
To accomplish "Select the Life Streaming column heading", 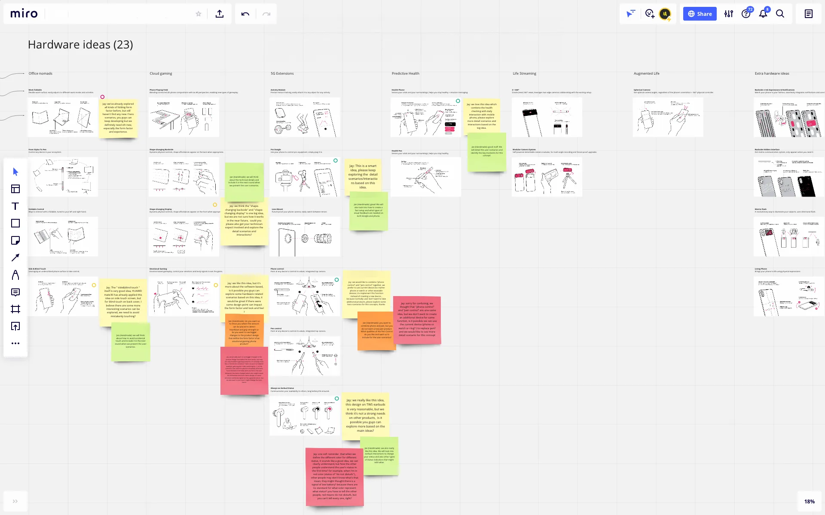I will [x=524, y=73].
